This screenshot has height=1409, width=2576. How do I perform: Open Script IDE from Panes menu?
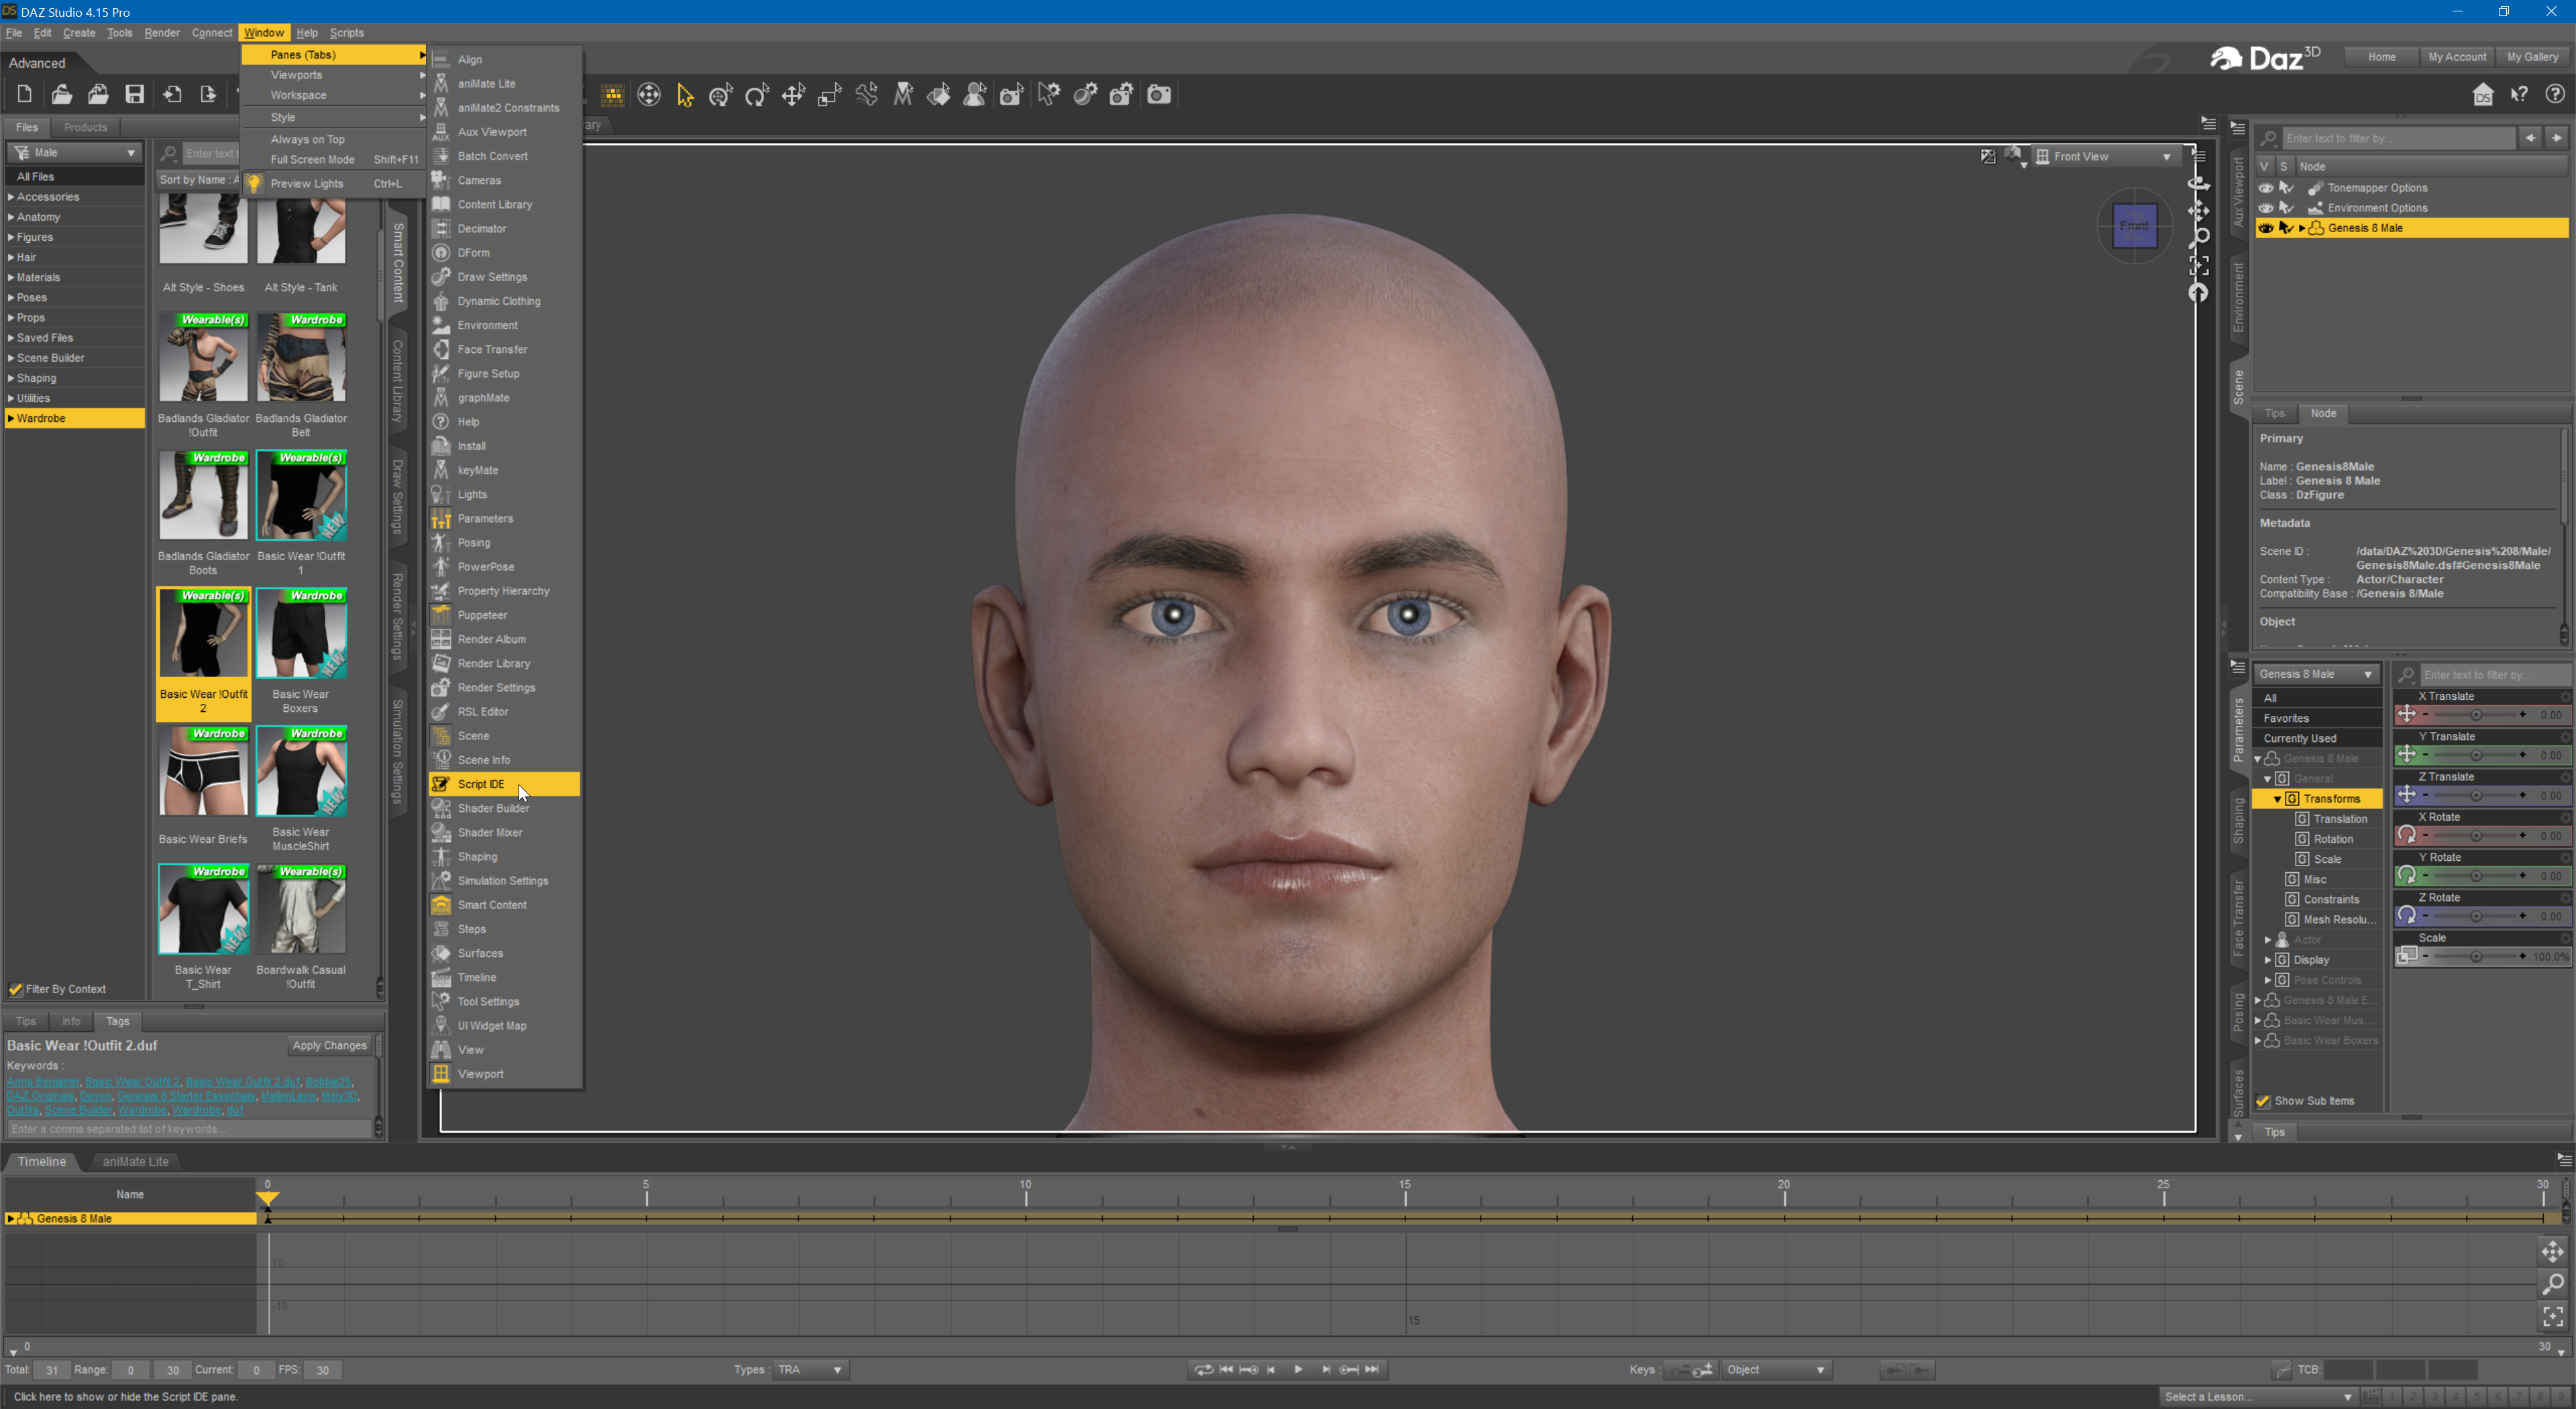click(504, 784)
